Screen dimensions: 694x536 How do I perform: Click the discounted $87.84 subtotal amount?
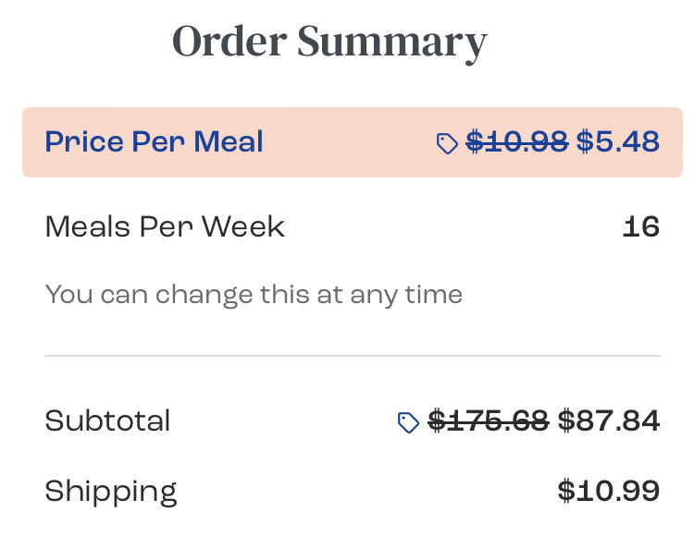609,421
